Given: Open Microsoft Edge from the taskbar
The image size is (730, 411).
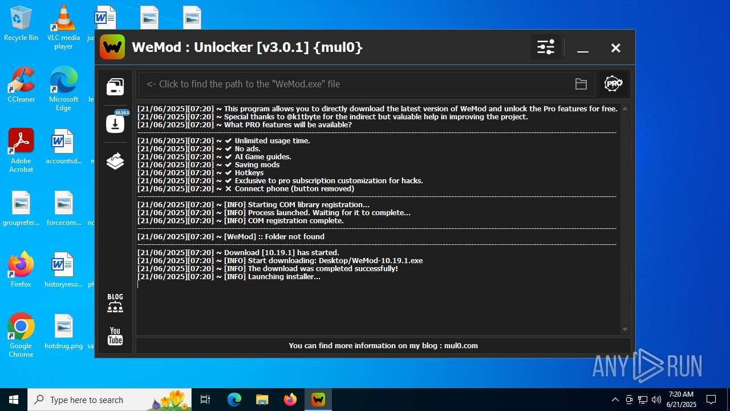Looking at the screenshot, I should [234, 400].
